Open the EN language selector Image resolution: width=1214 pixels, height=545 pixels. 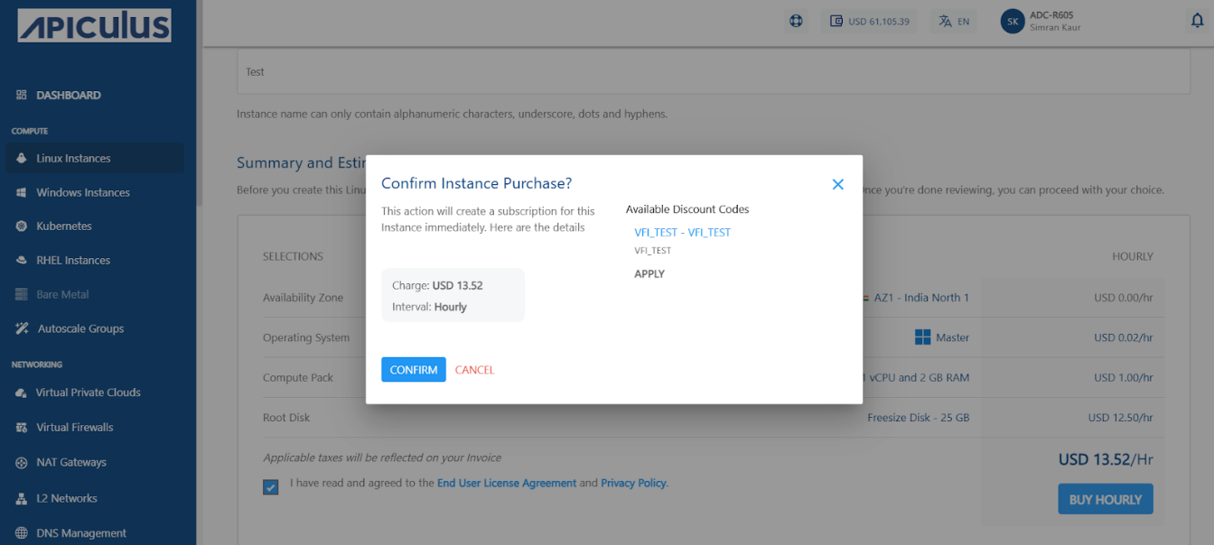tap(954, 22)
